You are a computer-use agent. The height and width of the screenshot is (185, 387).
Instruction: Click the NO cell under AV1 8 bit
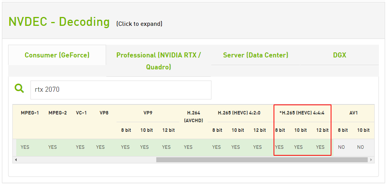[x=341, y=147]
